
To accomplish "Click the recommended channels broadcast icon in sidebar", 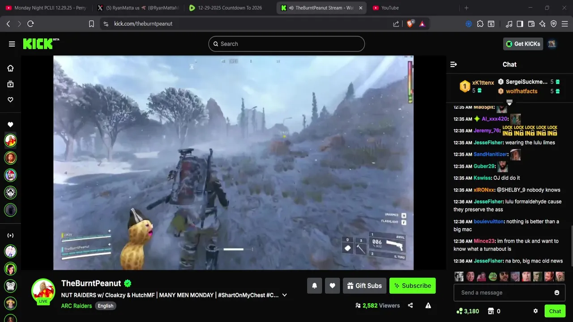I will (10, 236).
